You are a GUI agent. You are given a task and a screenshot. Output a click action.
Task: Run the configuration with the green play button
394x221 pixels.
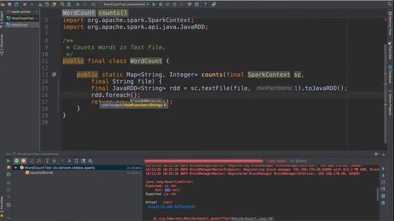point(154,4)
